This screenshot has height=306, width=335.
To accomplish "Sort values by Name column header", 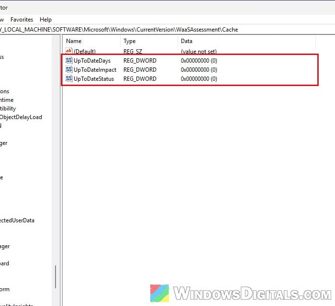I will [x=74, y=41].
